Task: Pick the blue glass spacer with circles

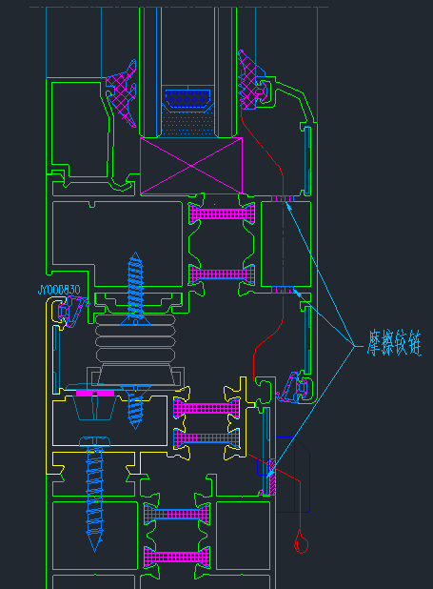Action: tap(187, 99)
